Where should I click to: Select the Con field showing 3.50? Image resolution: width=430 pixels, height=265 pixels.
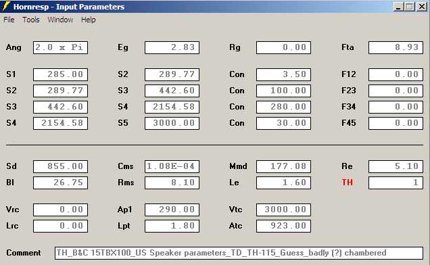click(x=283, y=74)
